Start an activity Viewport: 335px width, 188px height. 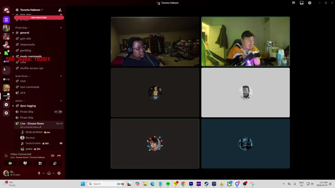(40, 163)
